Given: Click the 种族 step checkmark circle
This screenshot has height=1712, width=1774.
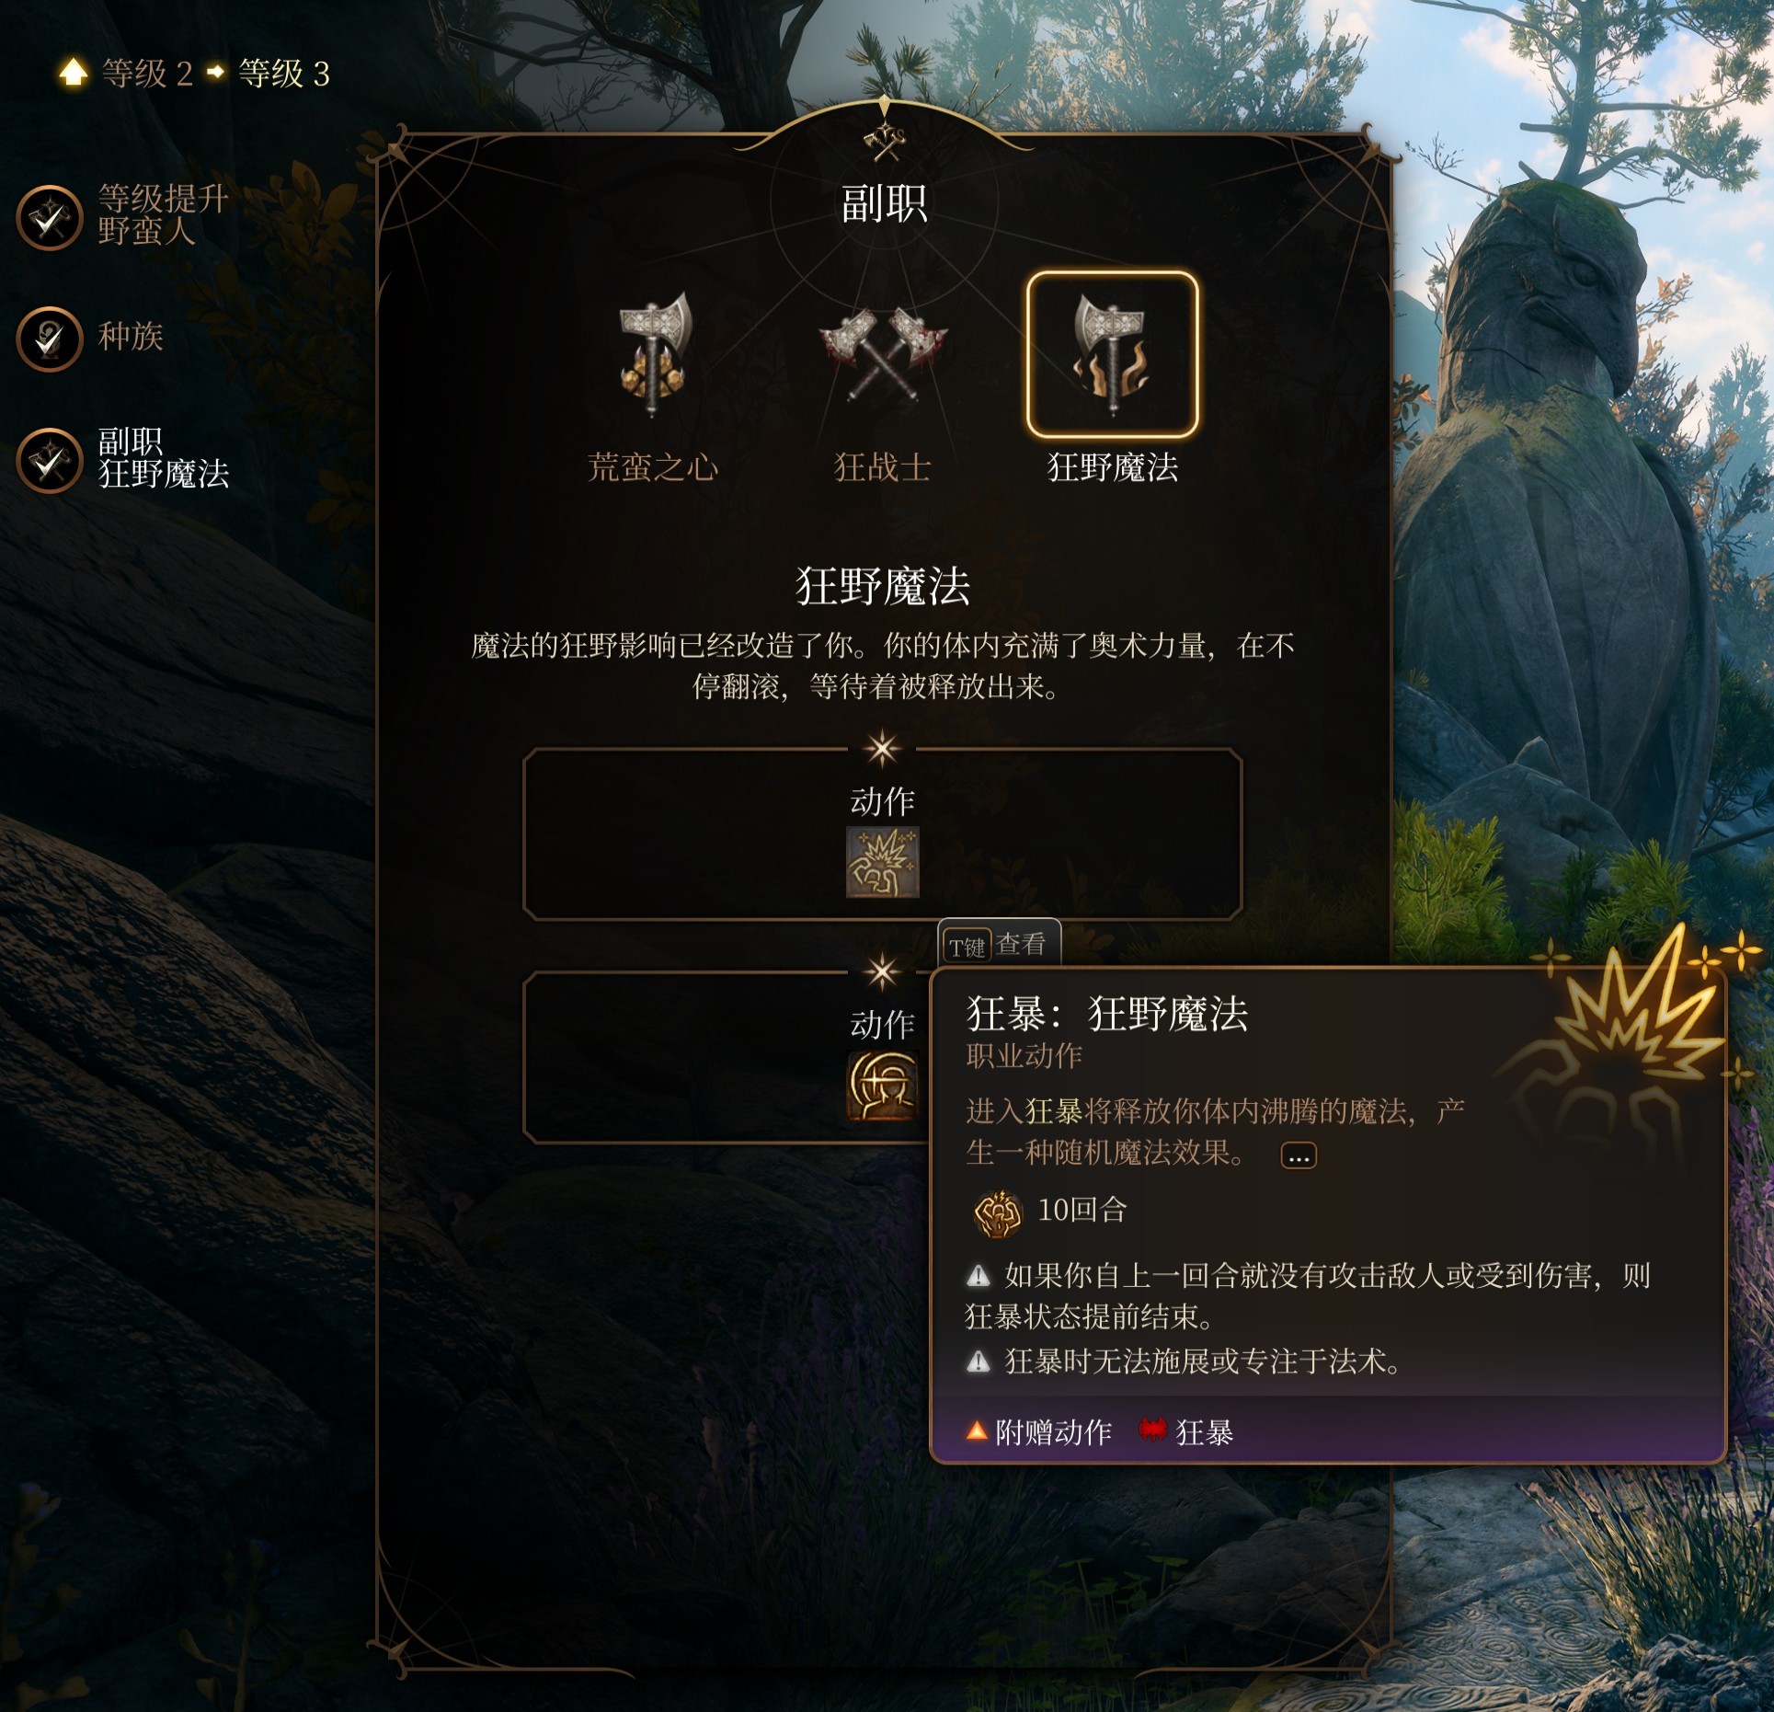Looking at the screenshot, I should click(50, 339).
